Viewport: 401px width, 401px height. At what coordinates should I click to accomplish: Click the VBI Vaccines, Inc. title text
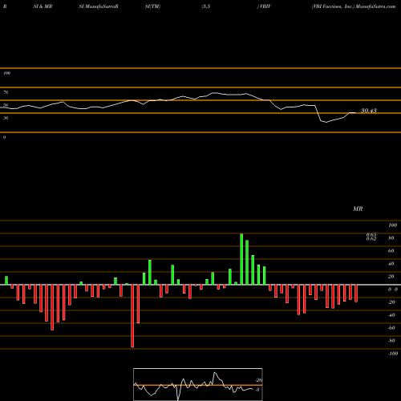pos(333,6)
